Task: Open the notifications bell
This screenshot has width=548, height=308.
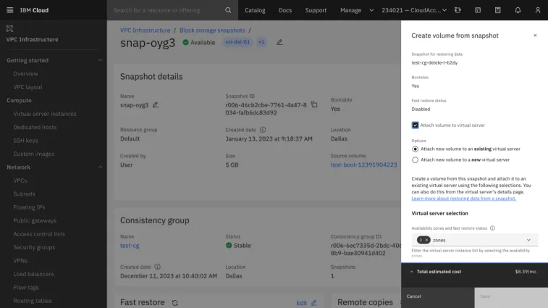Action: [x=518, y=10]
